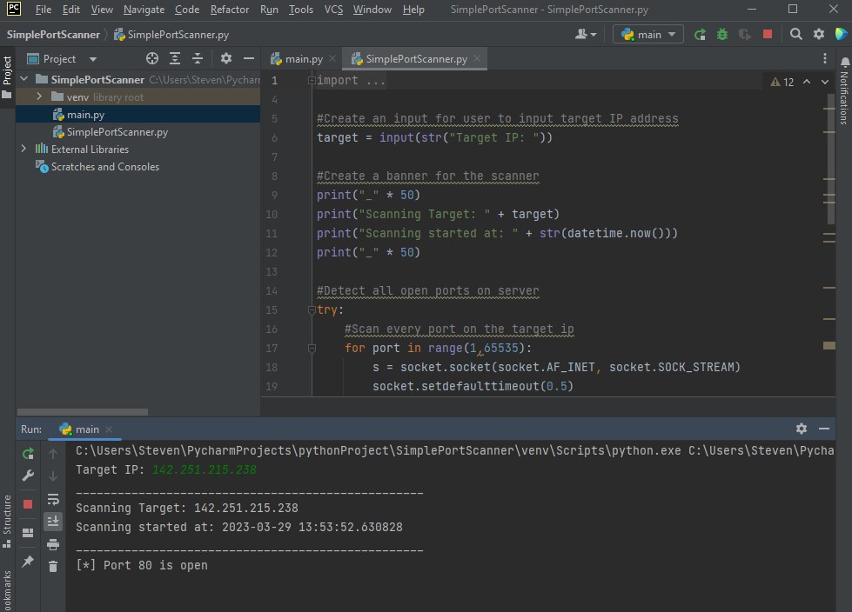This screenshot has width=852, height=612.
Task: Expand the External Libraries node
Action: (x=24, y=150)
